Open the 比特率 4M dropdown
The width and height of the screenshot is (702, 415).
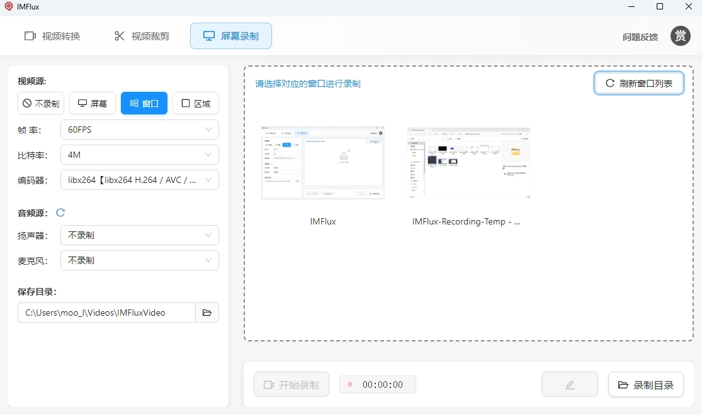click(140, 155)
